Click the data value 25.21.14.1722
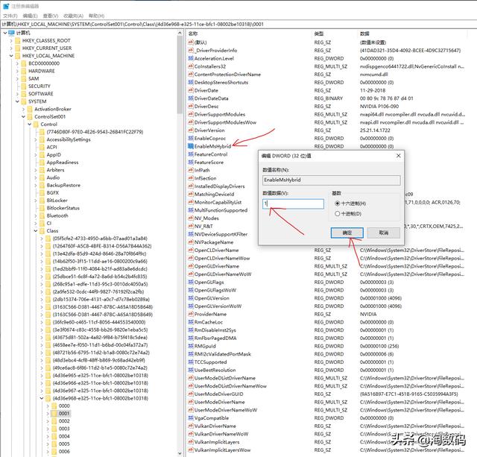 375,130
